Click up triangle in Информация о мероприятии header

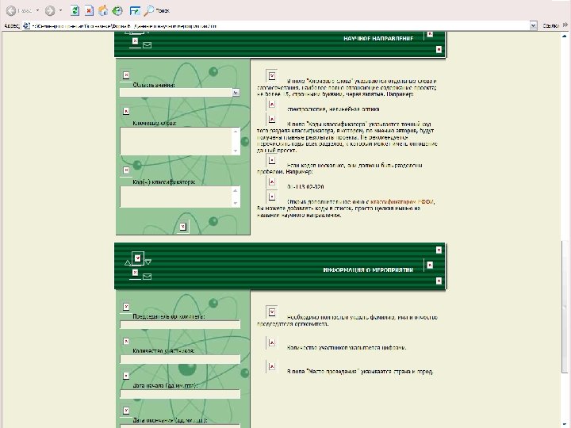point(127,262)
